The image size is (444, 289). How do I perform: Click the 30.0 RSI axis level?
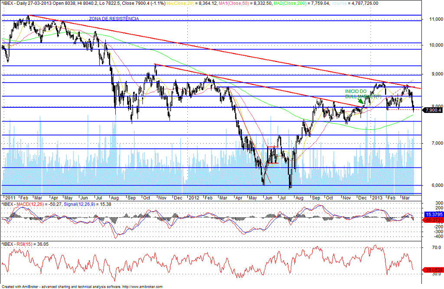[x=436, y=274]
